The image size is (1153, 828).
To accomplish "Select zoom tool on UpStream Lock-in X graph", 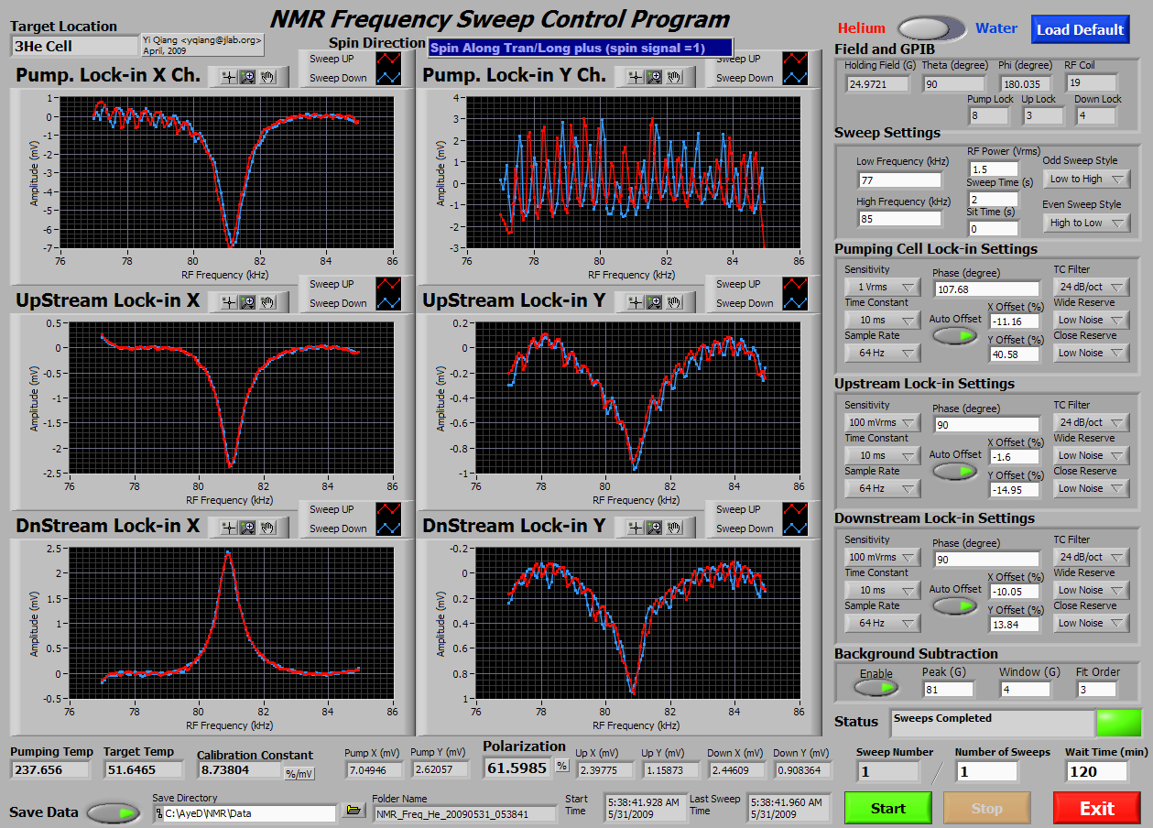I will pyautogui.click(x=247, y=302).
